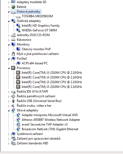The image size is (123, 154).
Task: Click the Řadiče paměťových zařízení icon
Action: click(x=13, y=96)
